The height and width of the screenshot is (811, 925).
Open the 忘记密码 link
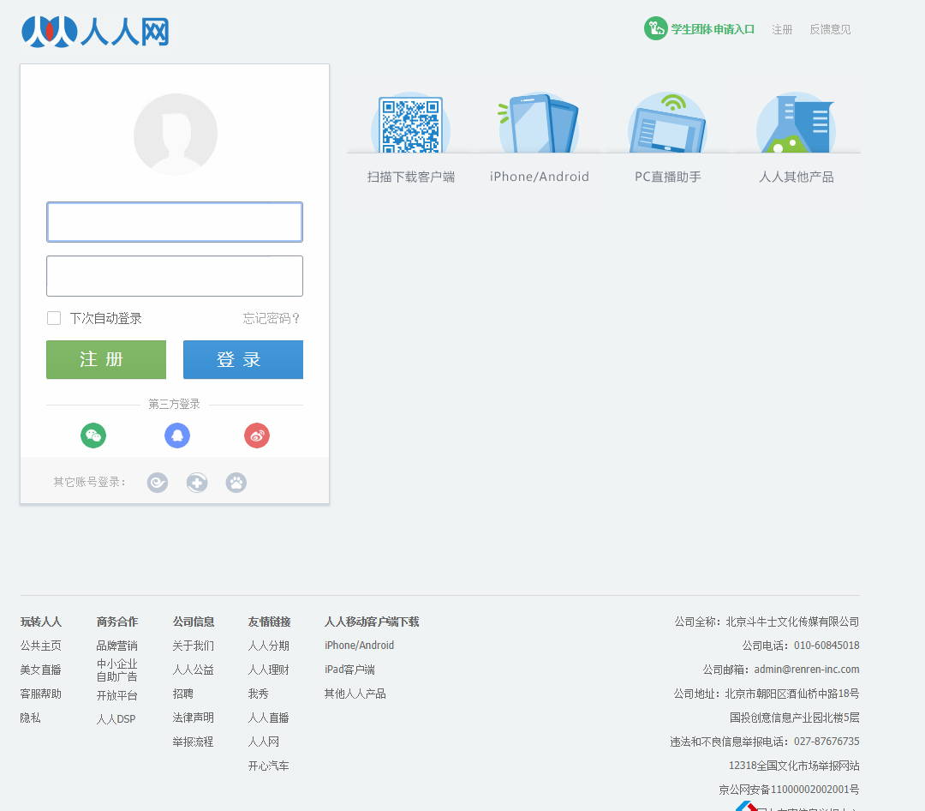(272, 318)
